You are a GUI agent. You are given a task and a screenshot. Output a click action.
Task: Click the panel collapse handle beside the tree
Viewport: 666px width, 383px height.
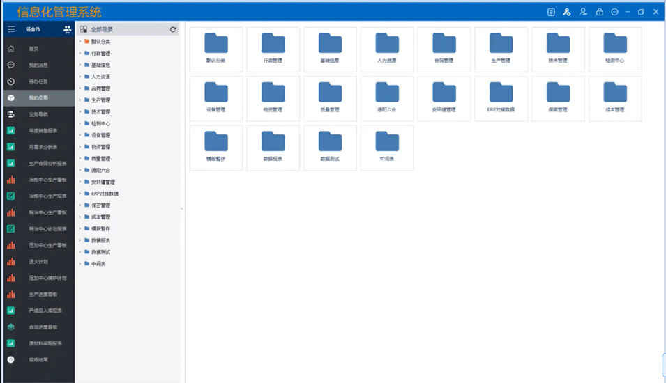(182, 208)
